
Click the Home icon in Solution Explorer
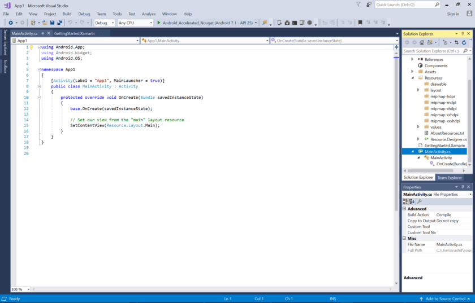(422, 42)
